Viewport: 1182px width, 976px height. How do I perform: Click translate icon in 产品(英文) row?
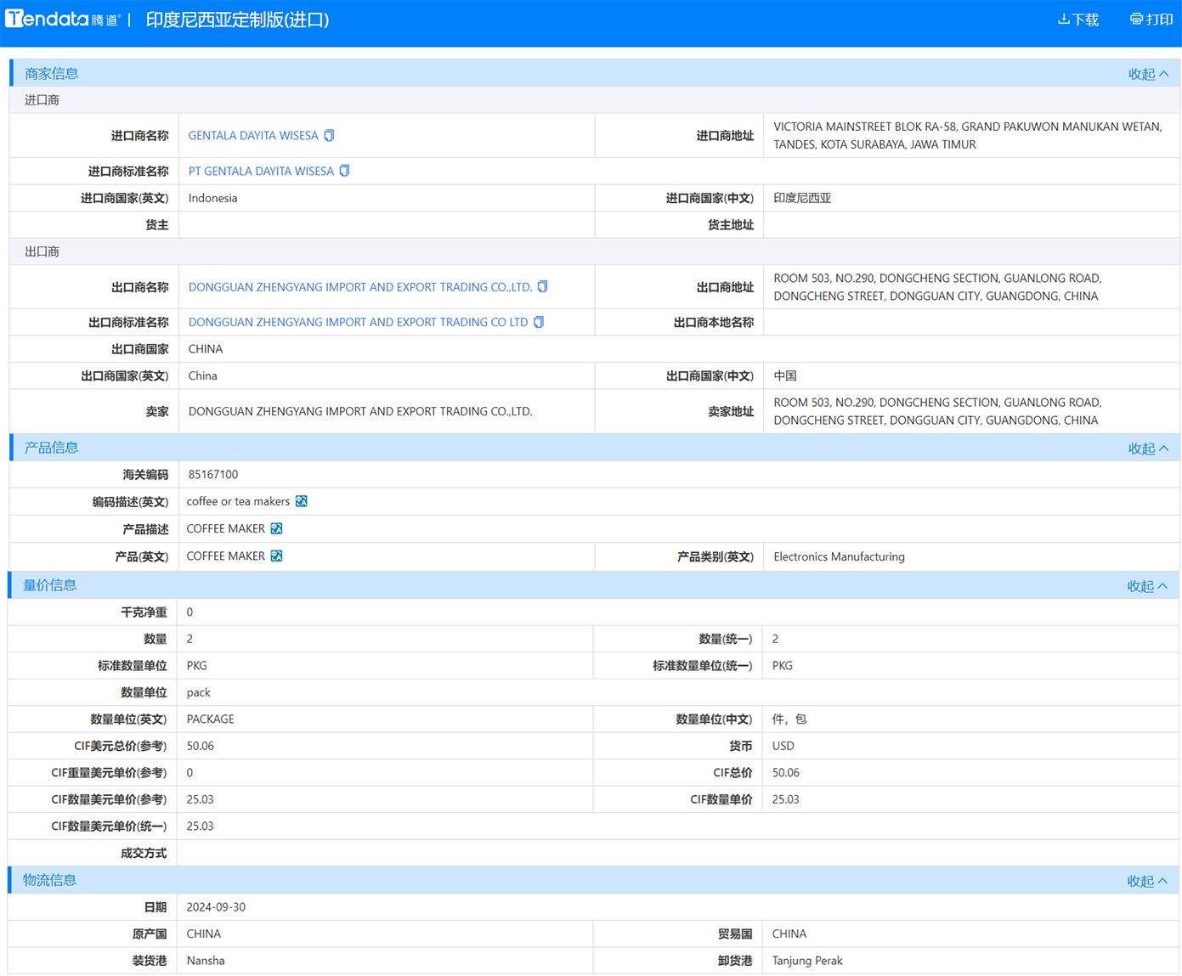click(276, 556)
